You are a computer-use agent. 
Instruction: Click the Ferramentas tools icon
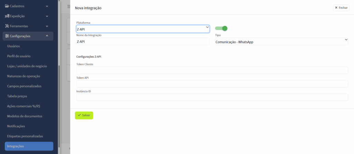tap(7, 26)
